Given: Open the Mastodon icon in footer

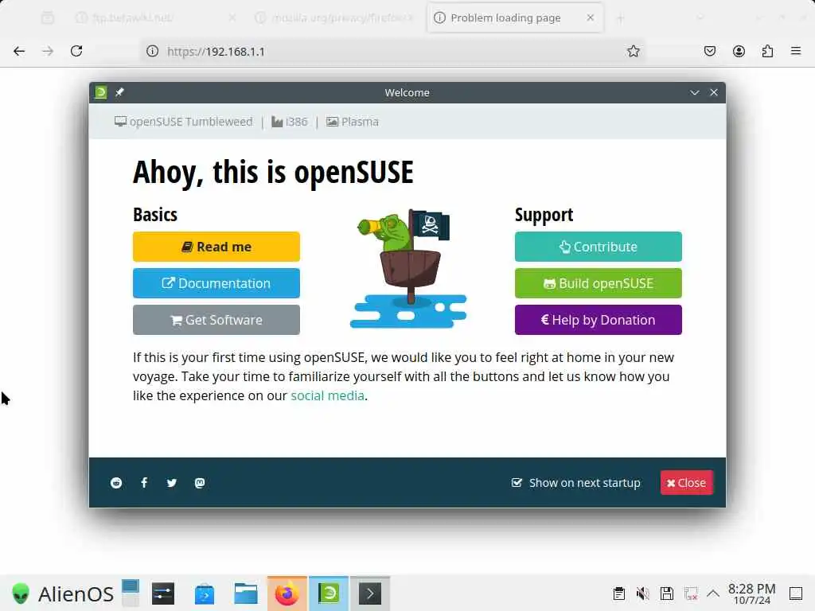Looking at the screenshot, I should tap(200, 483).
